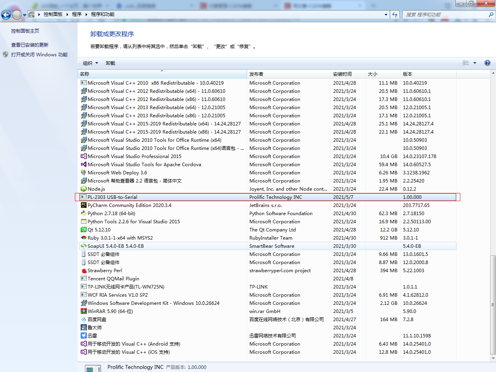Click the Python Tools 2.2.6 for Visual Studio icon
Screen dimensions: 496x372
(83, 221)
